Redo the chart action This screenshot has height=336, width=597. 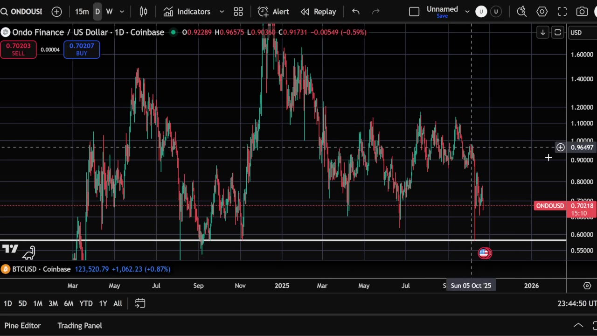tap(376, 12)
